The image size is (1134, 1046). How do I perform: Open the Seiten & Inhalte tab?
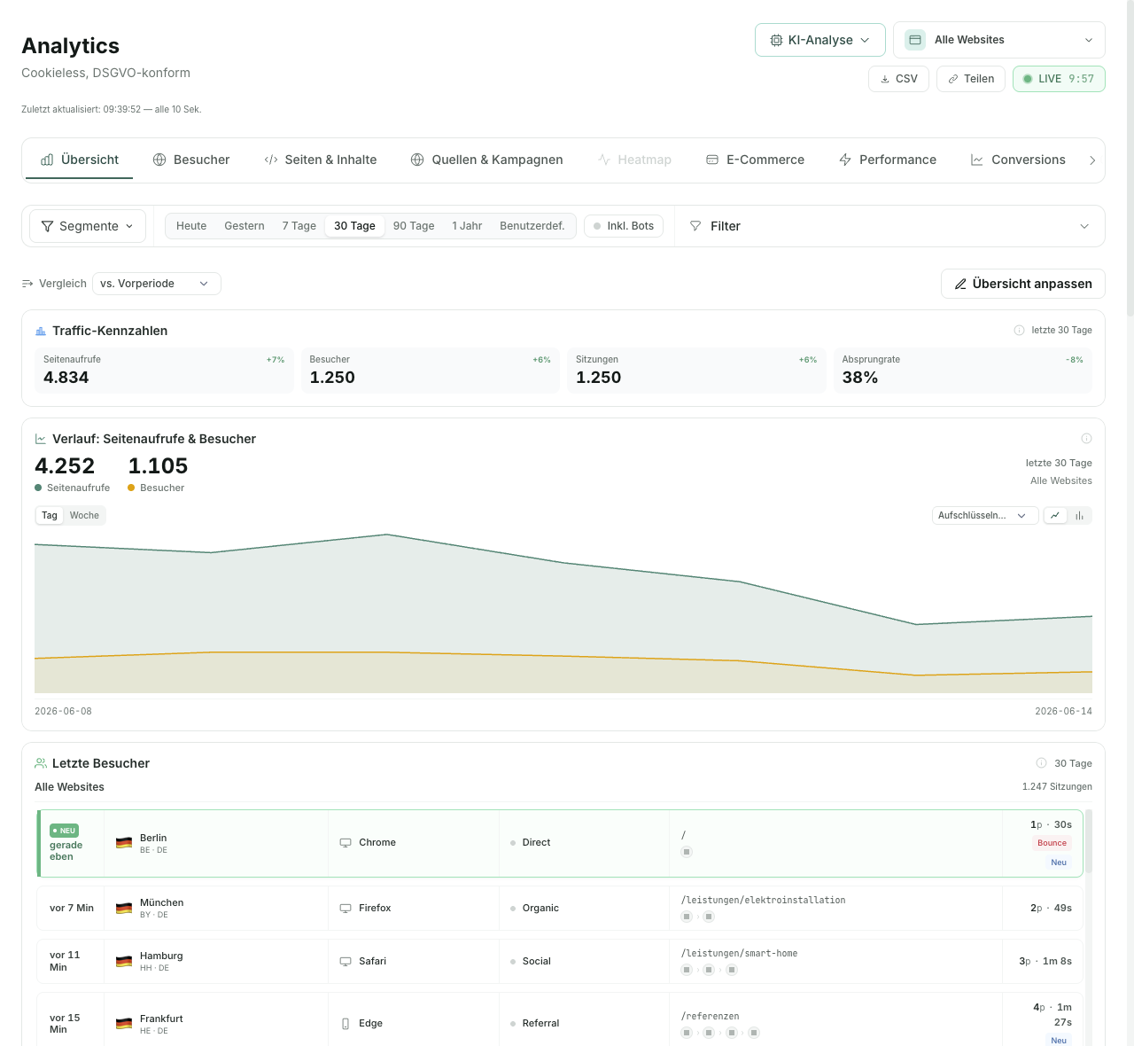321,160
